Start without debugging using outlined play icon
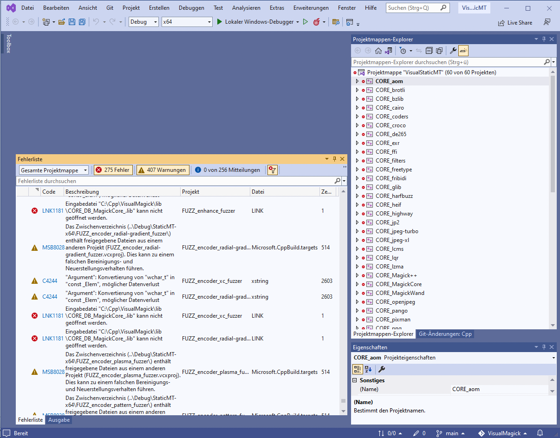The width and height of the screenshot is (560, 438). click(x=306, y=22)
